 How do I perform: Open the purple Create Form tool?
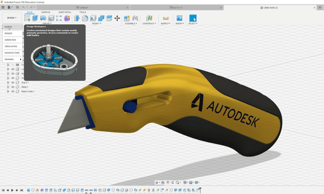coord(67,18)
